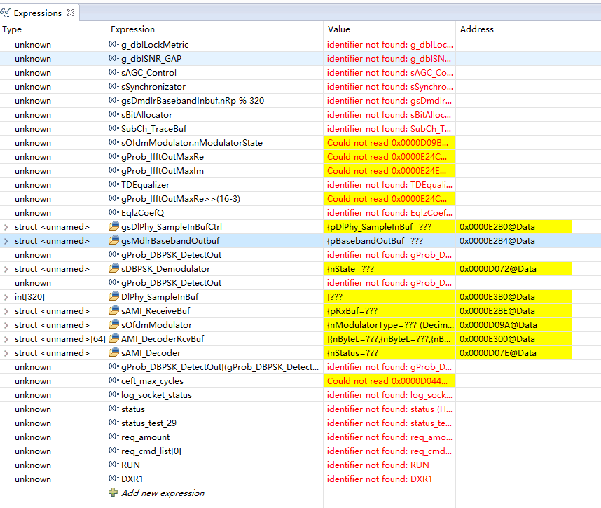This screenshot has width=601, height=508.
Task: Click value 'Could not read 0x0000D044...'
Action: click(387, 381)
